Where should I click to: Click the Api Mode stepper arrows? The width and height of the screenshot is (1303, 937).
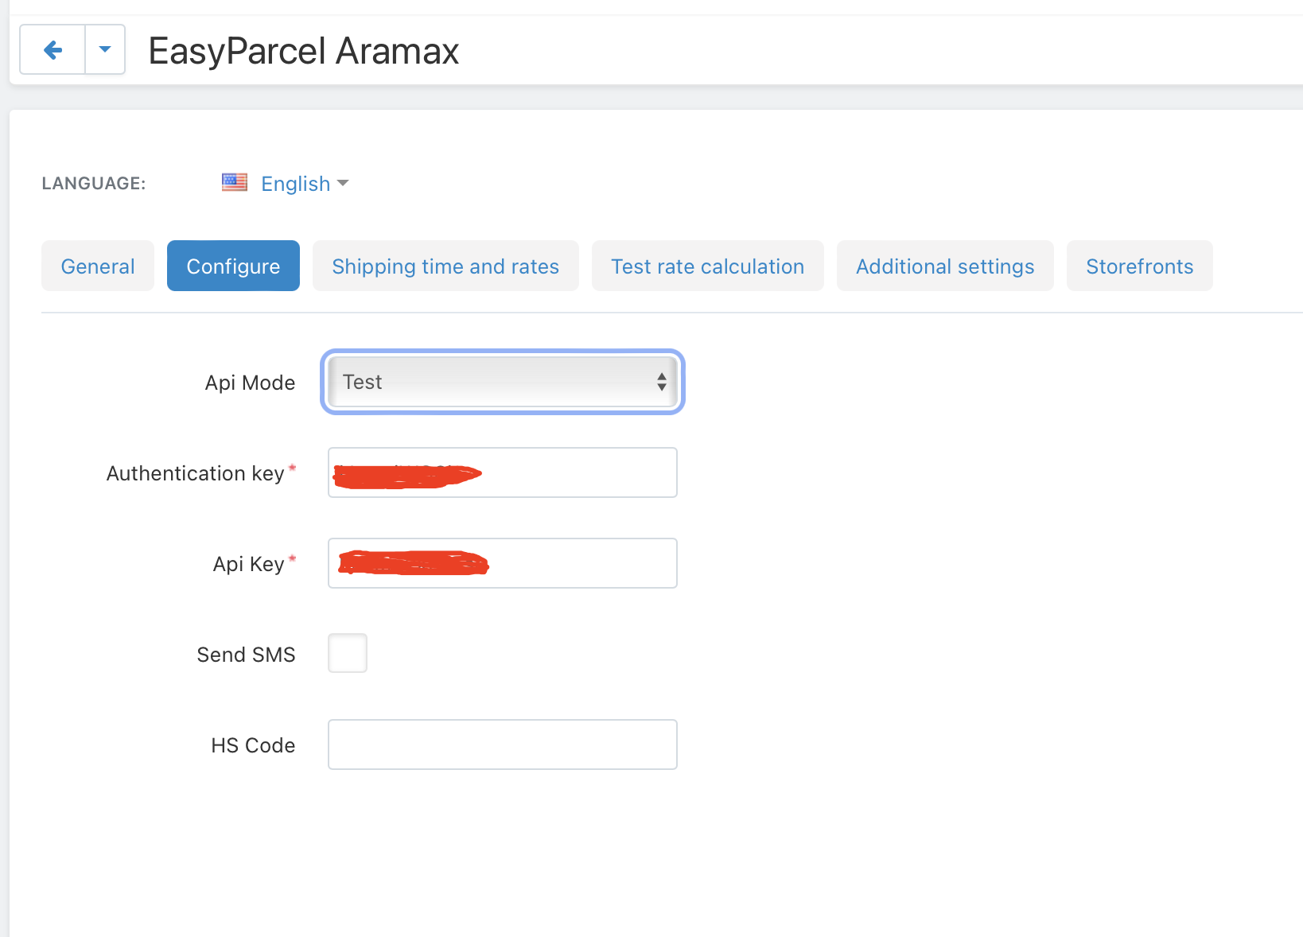[x=661, y=382]
